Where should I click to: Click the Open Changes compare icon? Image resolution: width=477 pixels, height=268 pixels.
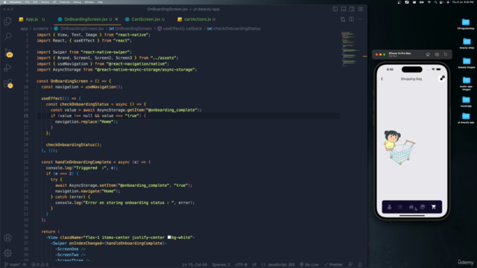[x=343, y=19]
